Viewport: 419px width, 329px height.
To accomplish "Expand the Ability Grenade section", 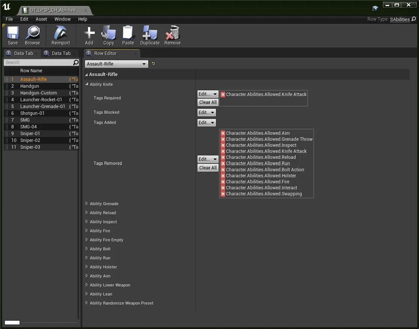I will pyautogui.click(x=87, y=204).
